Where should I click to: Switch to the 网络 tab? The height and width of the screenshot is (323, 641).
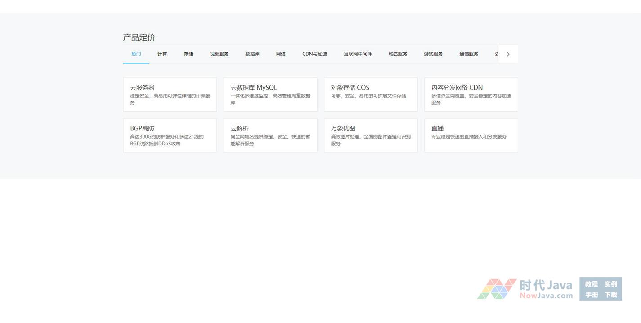pyautogui.click(x=281, y=54)
